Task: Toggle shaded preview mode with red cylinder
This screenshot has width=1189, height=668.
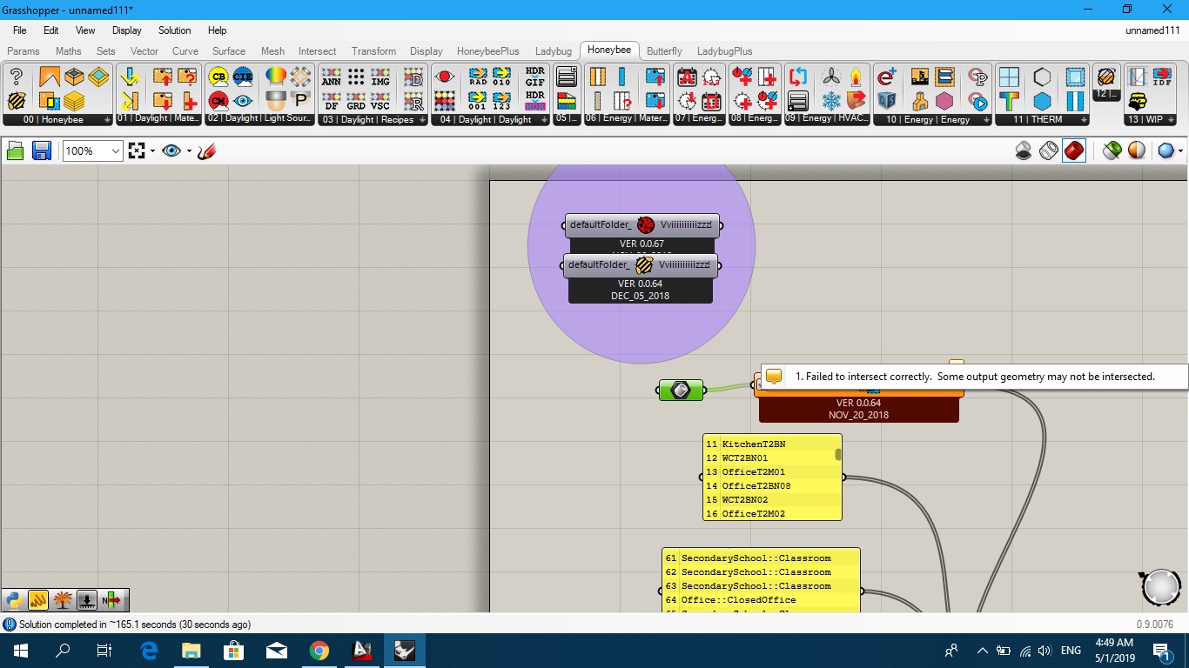Action: point(1074,151)
